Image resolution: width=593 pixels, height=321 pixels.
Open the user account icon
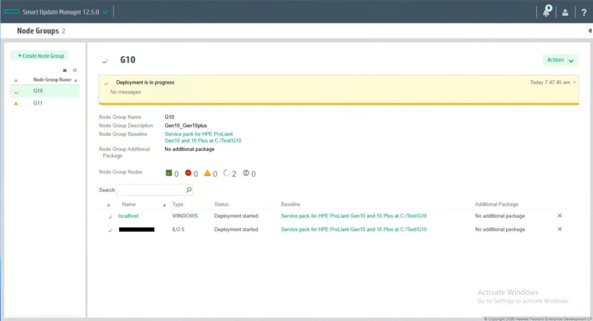565,13
